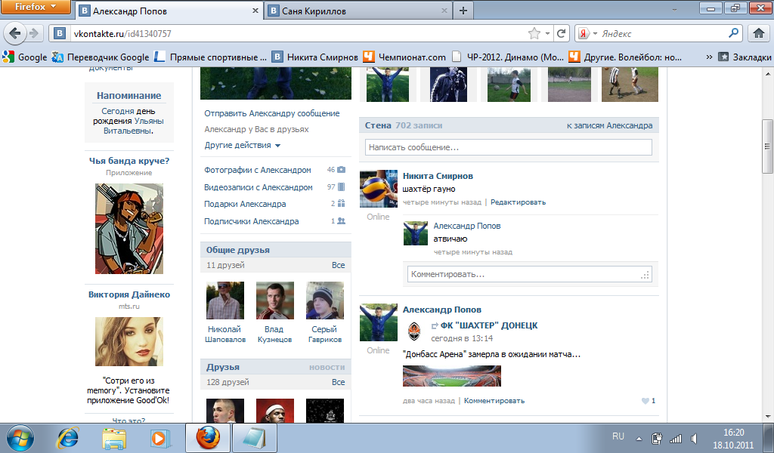Click the page vertical scrollbar thumb
This screenshot has width=774, height=453.
[768, 146]
